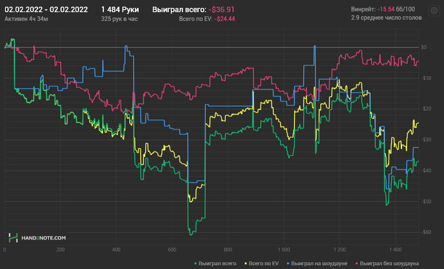444x269 pixels.
Task: Click the green dot legend marker
Action: [195, 264]
